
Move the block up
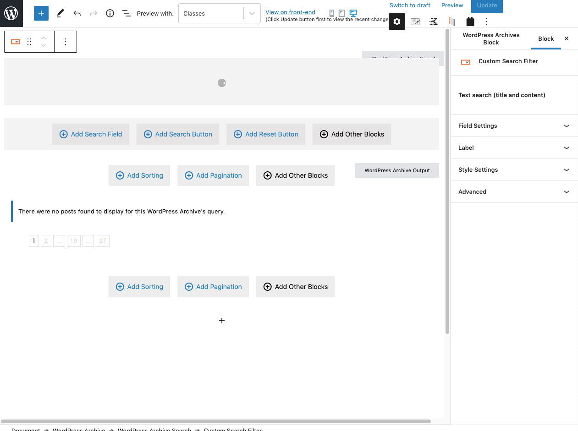tap(44, 38)
